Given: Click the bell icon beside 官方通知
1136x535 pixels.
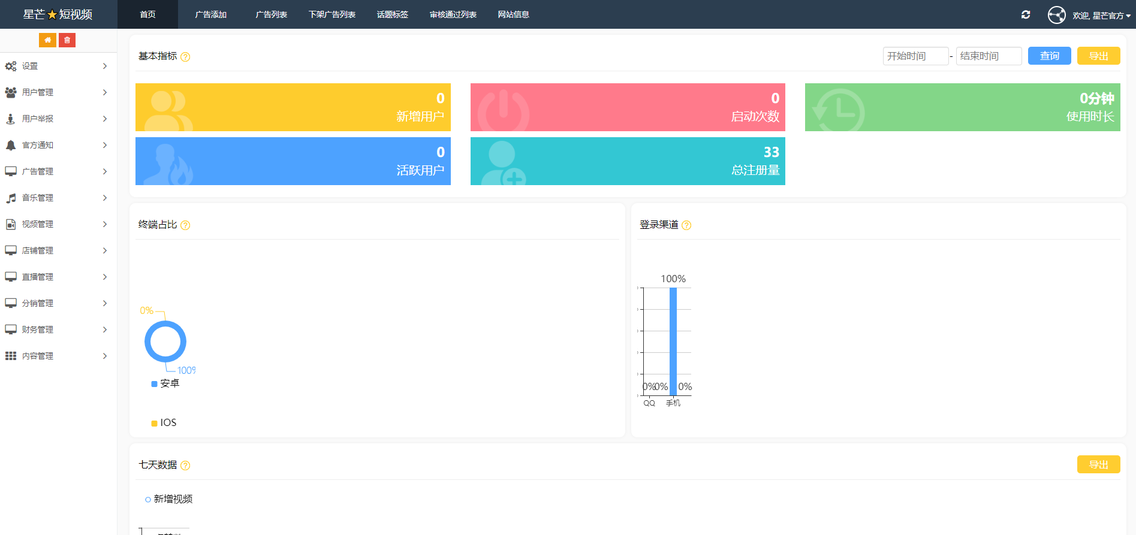Looking at the screenshot, I should (11, 145).
